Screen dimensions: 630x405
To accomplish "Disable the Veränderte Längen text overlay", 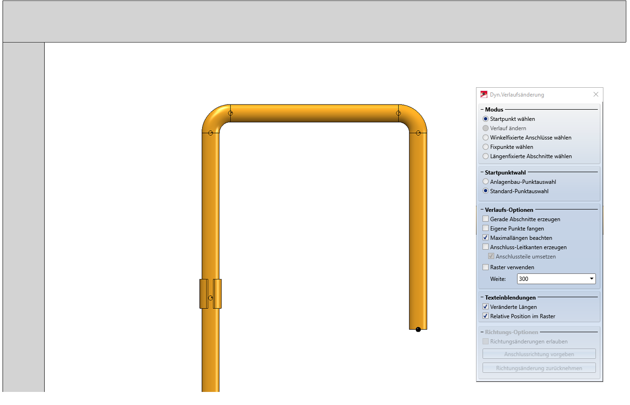I will click(486, 307).
